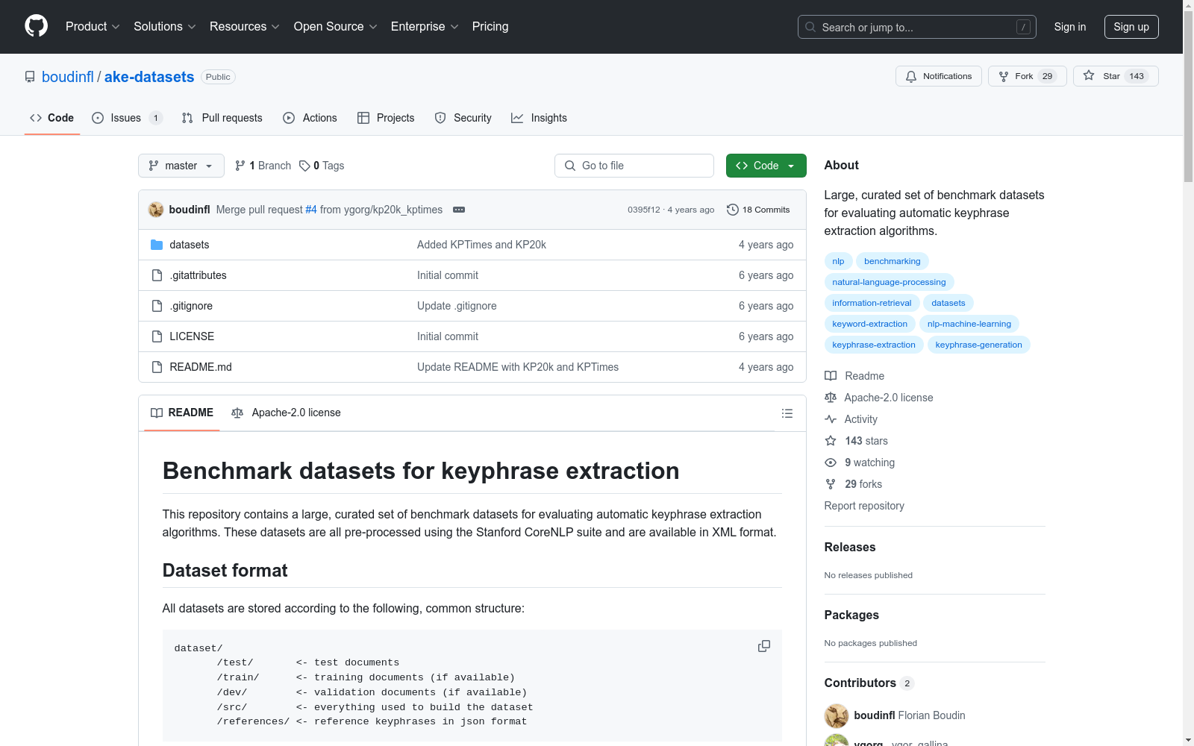Click the Sign up button

coord(1131,27)
